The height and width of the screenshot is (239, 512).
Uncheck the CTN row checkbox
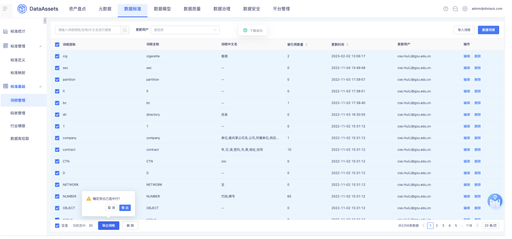57,161
